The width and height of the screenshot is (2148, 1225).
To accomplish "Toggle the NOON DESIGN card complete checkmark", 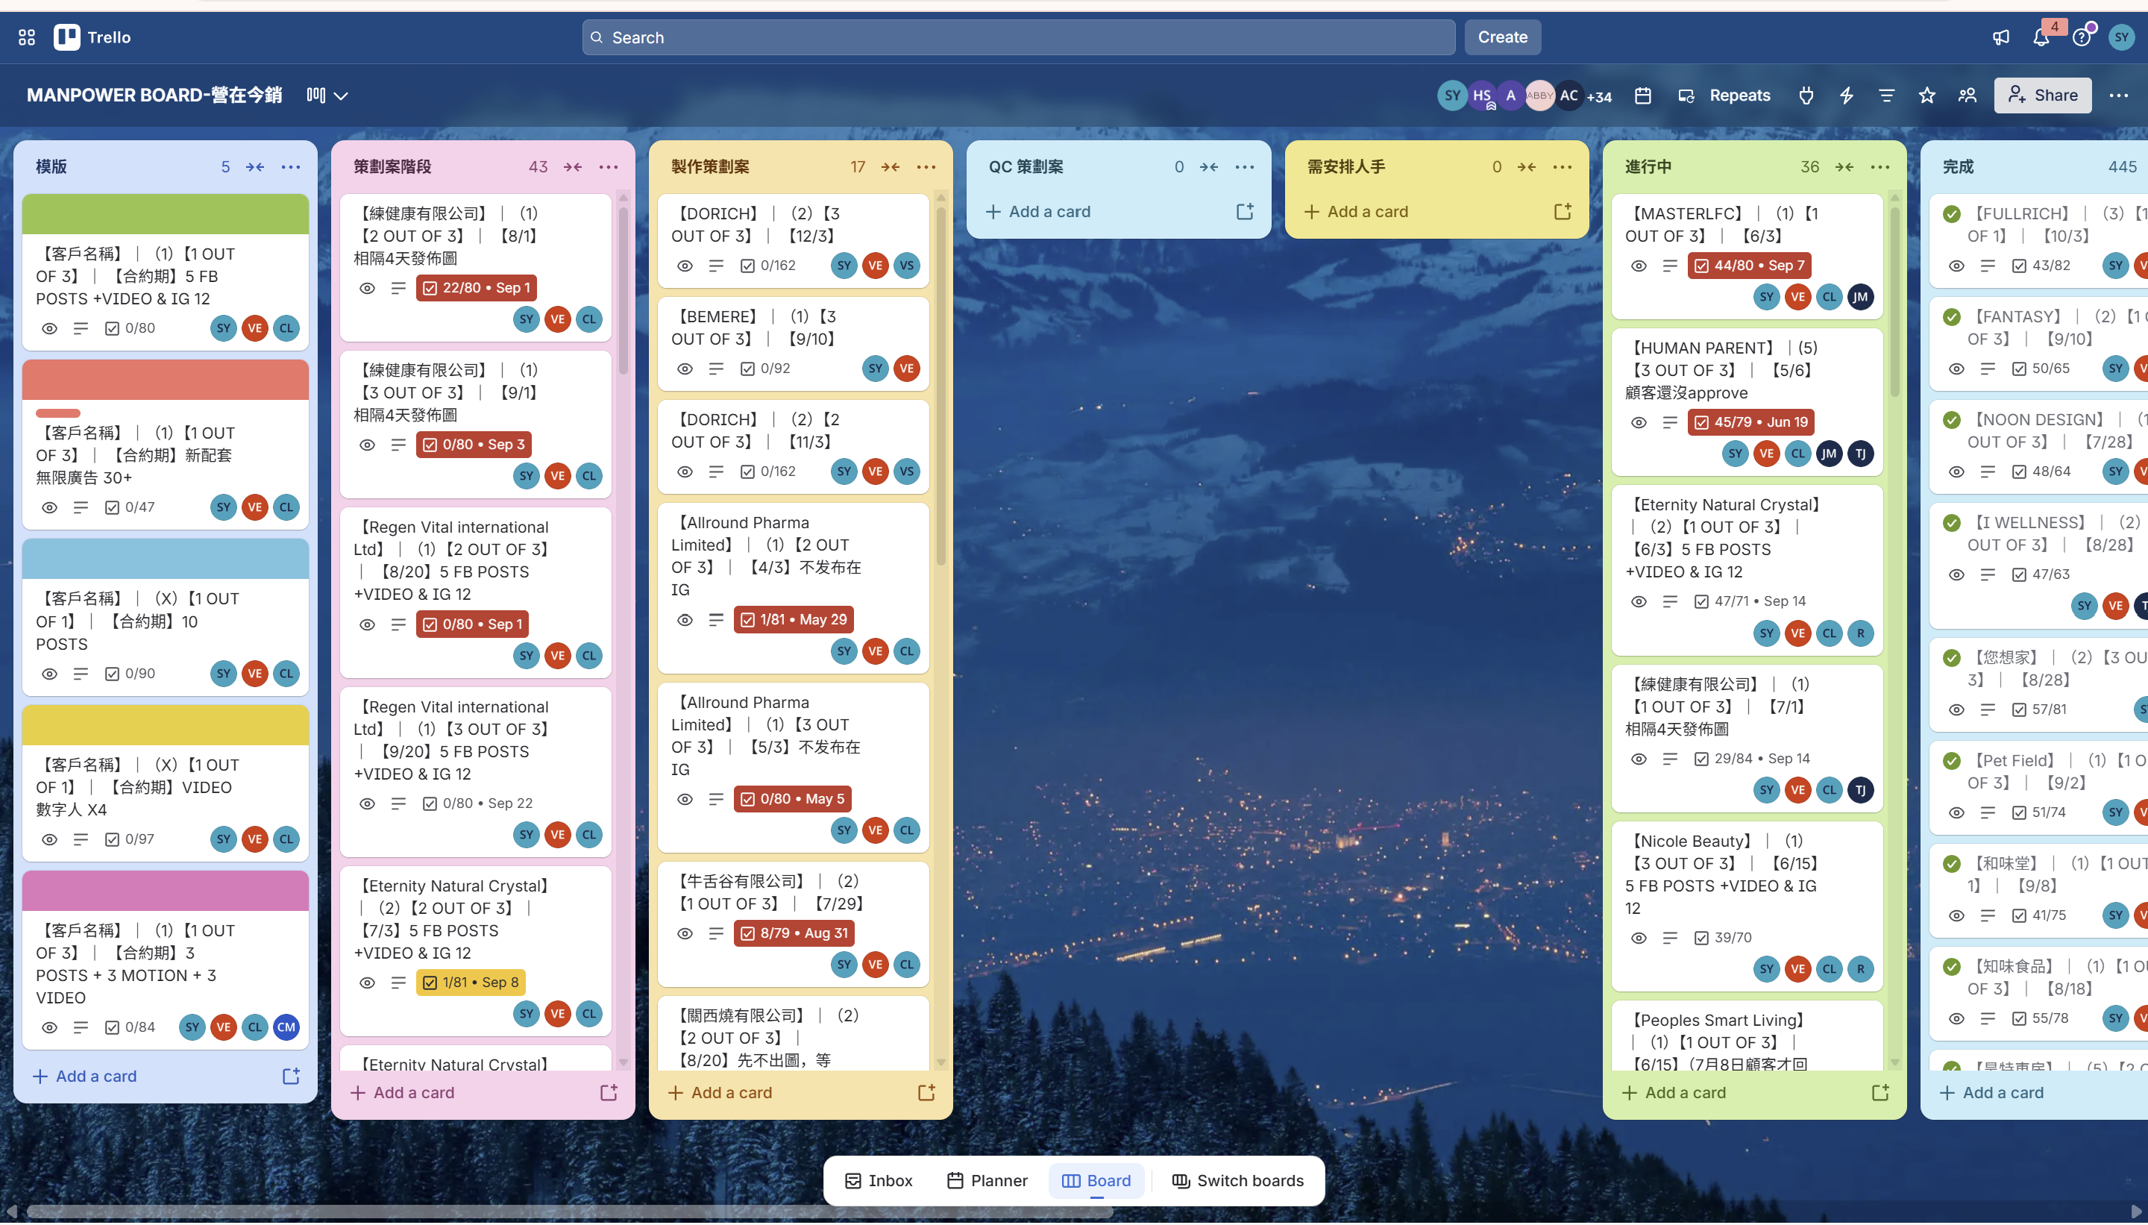I will point(1952,419).
